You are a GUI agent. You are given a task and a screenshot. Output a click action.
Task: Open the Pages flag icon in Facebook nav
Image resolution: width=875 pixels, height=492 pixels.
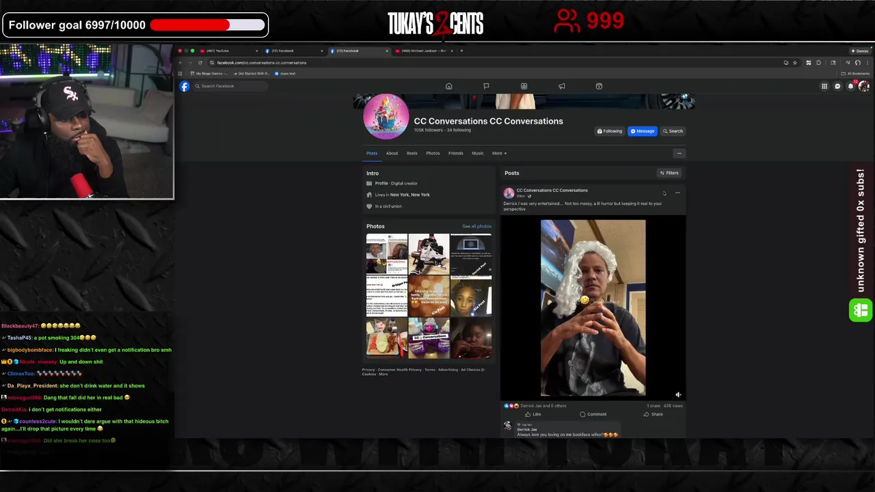[486, 86]
